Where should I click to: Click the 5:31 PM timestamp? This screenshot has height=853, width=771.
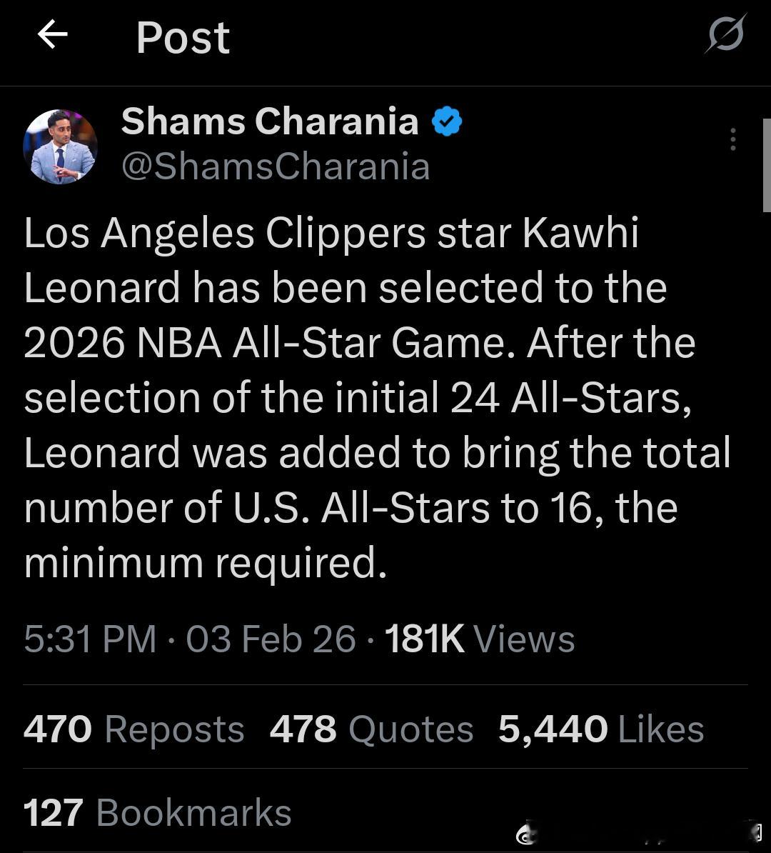(89, 639)
